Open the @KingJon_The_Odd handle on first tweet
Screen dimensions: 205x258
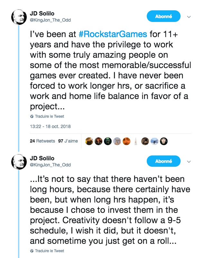(50, 20)
